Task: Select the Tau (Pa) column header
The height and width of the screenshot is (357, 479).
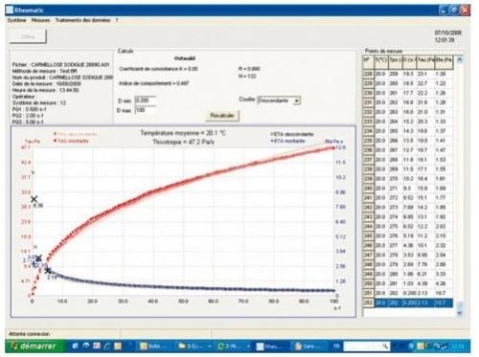Action: [425, 62]
